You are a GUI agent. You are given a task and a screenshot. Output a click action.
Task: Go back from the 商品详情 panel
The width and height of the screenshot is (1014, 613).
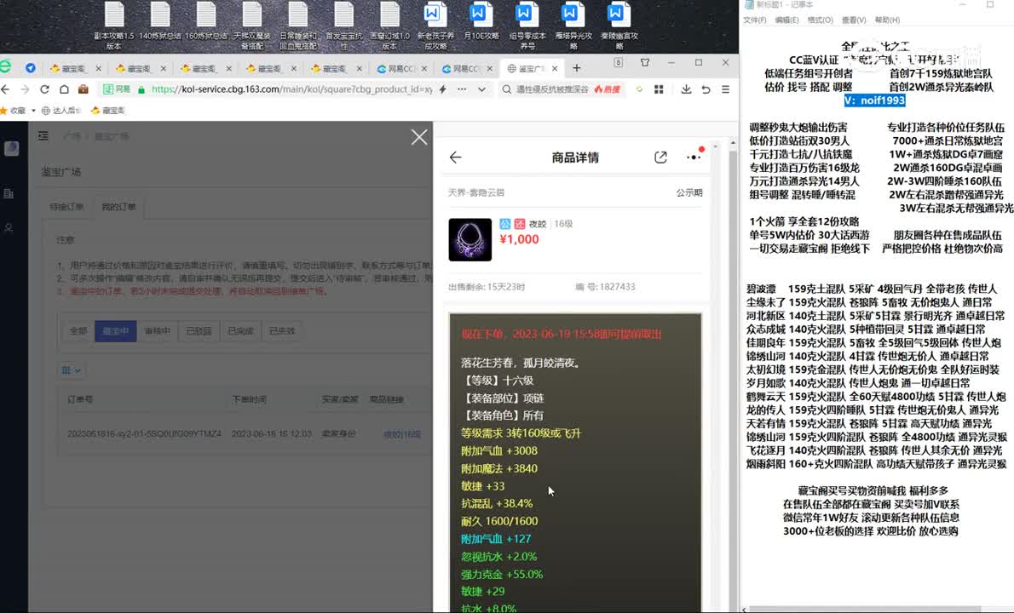pyautogui.click(x=455, y=157)
